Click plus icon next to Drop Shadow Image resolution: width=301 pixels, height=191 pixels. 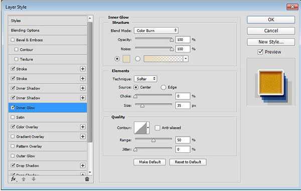tap(83, 165)
